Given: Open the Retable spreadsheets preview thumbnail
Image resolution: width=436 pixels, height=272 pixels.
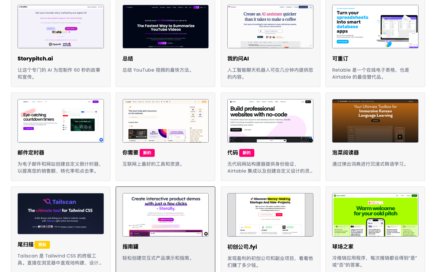Looking at the screenshot, I should click(x=375, y=27).
